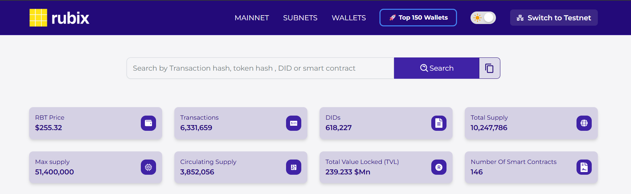Image resolution: width=631 pixels, height=194 pixels.
Task: Open the SUBNETS menu item
Action: (300, 18)
